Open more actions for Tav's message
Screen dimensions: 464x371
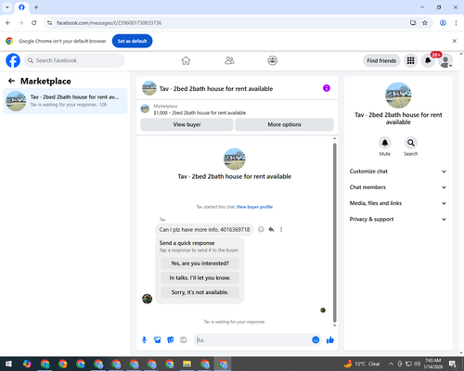[x=281, y=229]
